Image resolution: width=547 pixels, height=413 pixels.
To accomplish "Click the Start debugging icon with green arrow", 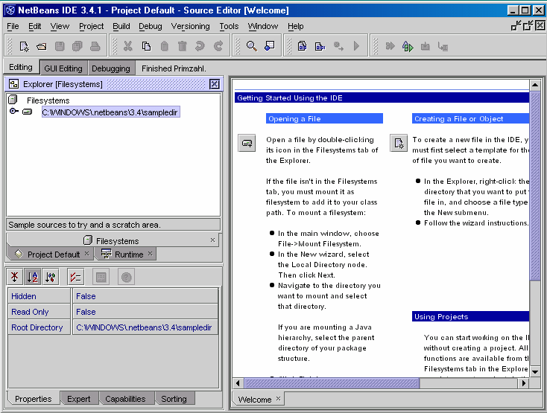I will pyautogui.click(x=408, y=46).
